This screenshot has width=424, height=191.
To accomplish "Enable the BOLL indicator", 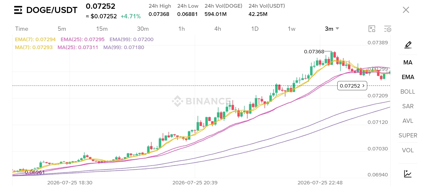I will [x=408, y=92].
